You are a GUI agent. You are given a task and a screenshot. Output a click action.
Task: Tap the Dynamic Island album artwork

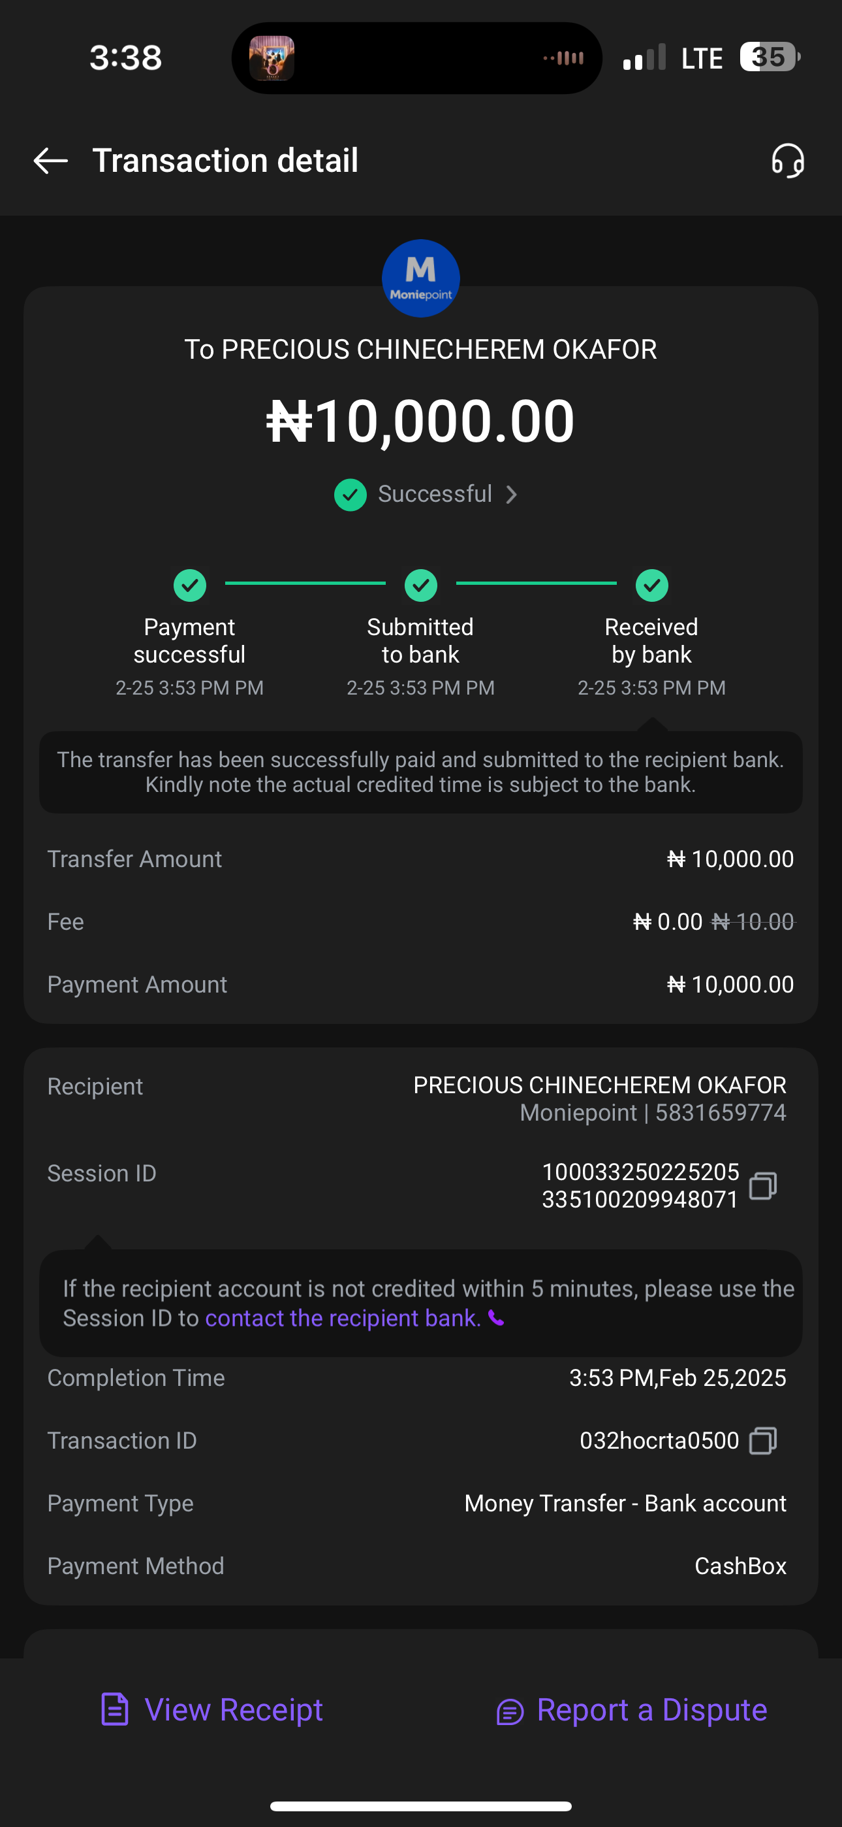(272, 58)
